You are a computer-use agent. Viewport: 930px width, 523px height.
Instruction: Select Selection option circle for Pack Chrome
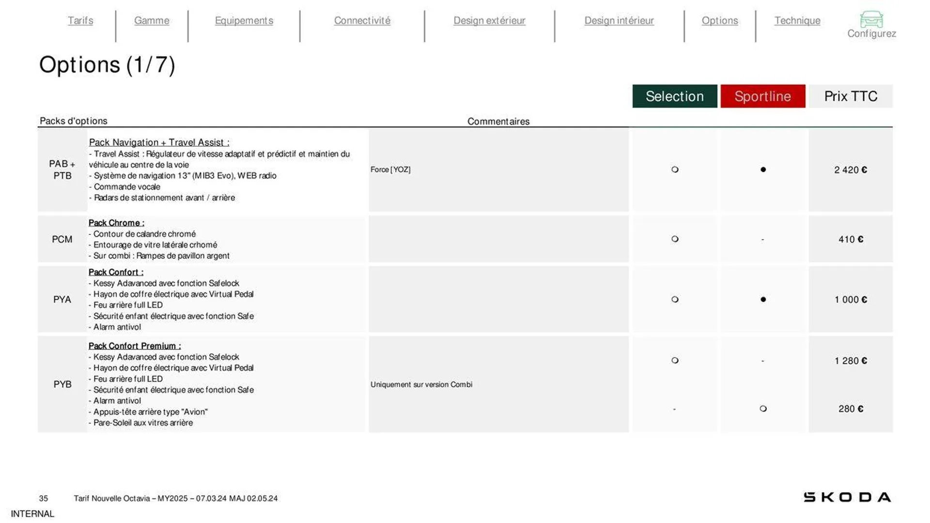[675, 239]
